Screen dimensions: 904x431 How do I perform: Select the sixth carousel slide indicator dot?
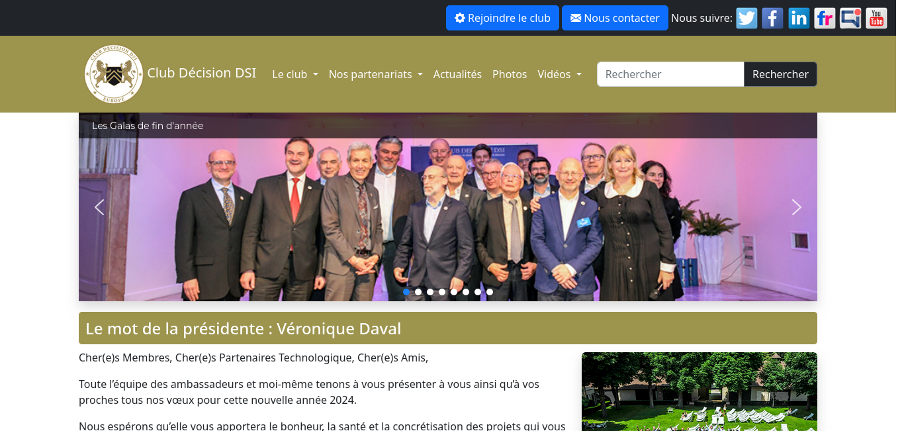coord(466,292)
